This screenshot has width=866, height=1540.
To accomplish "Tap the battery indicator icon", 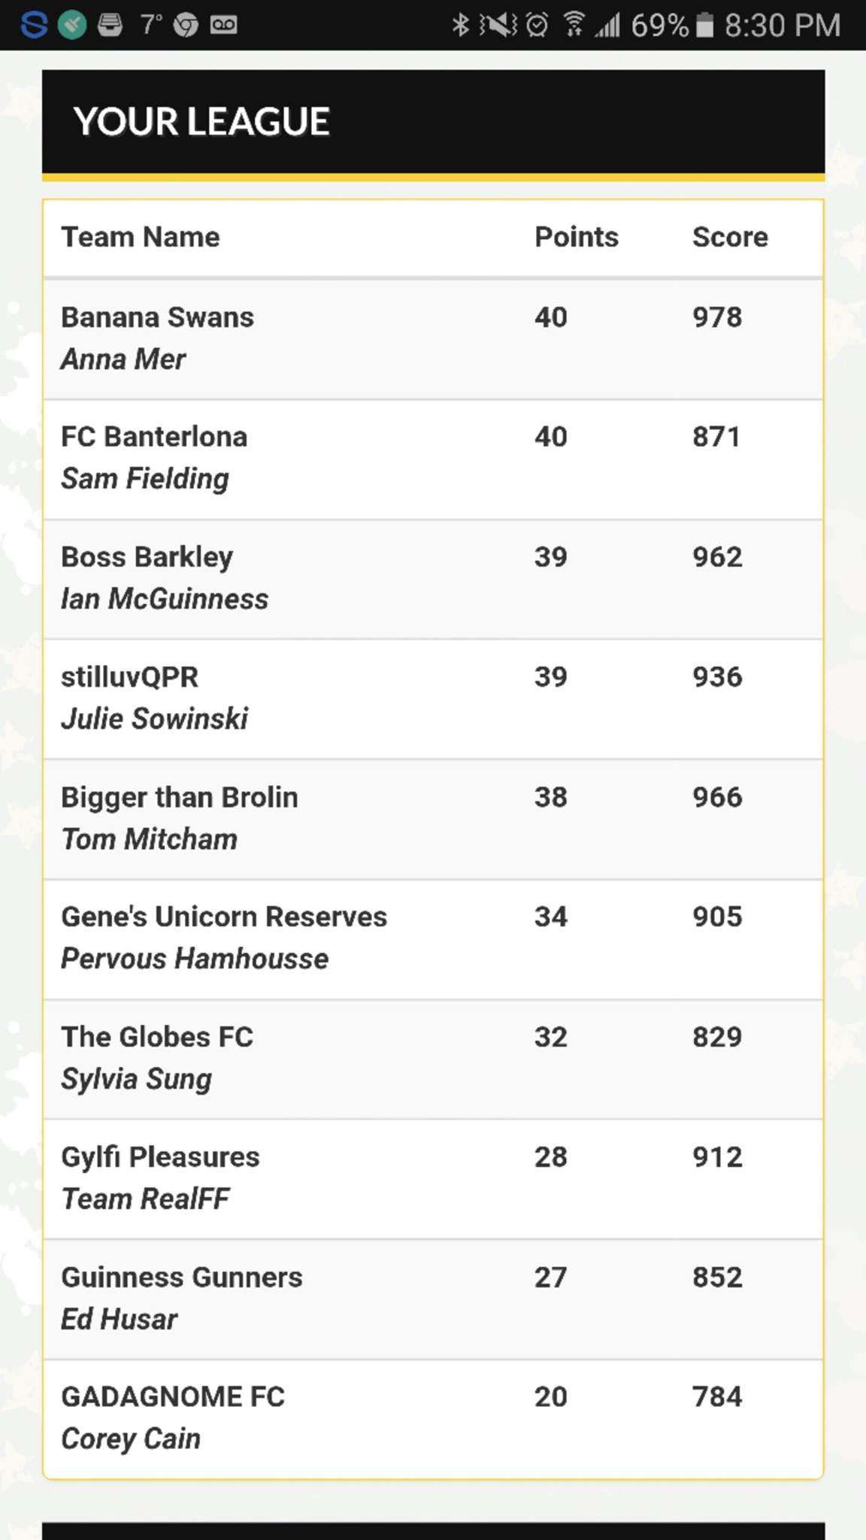I will coord(704,26).
